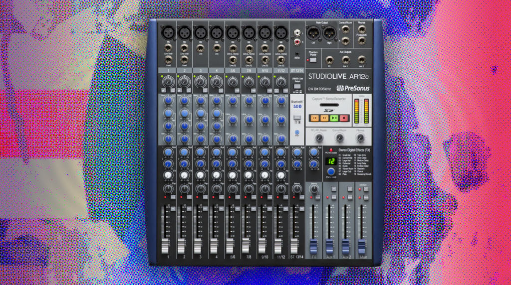Viewport: 511px width, 285px height.
Task: Click the PreSonus logo
Action: coord(354,88)
